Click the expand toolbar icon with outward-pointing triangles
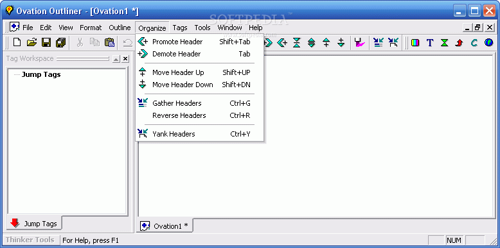500x248 pixels. 312,42
